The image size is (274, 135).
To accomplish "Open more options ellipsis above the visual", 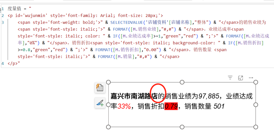I will pyautogui.click(x=251, y=78).
